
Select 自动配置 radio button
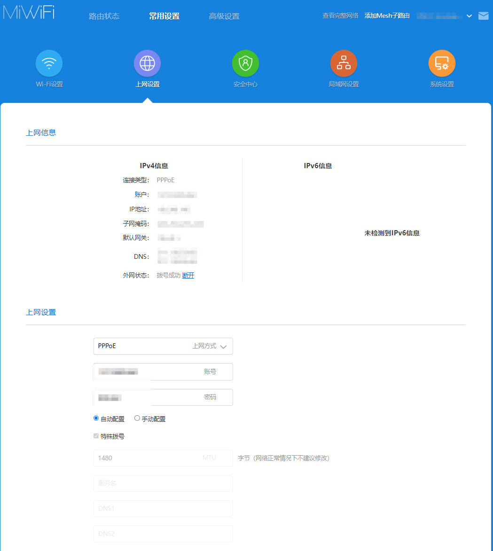96,418
